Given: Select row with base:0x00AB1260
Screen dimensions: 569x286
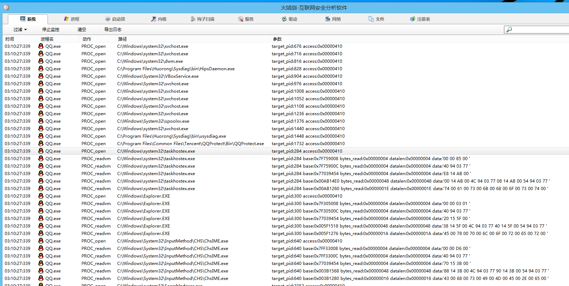Looking at the screenshot, I should pos(286,189).
